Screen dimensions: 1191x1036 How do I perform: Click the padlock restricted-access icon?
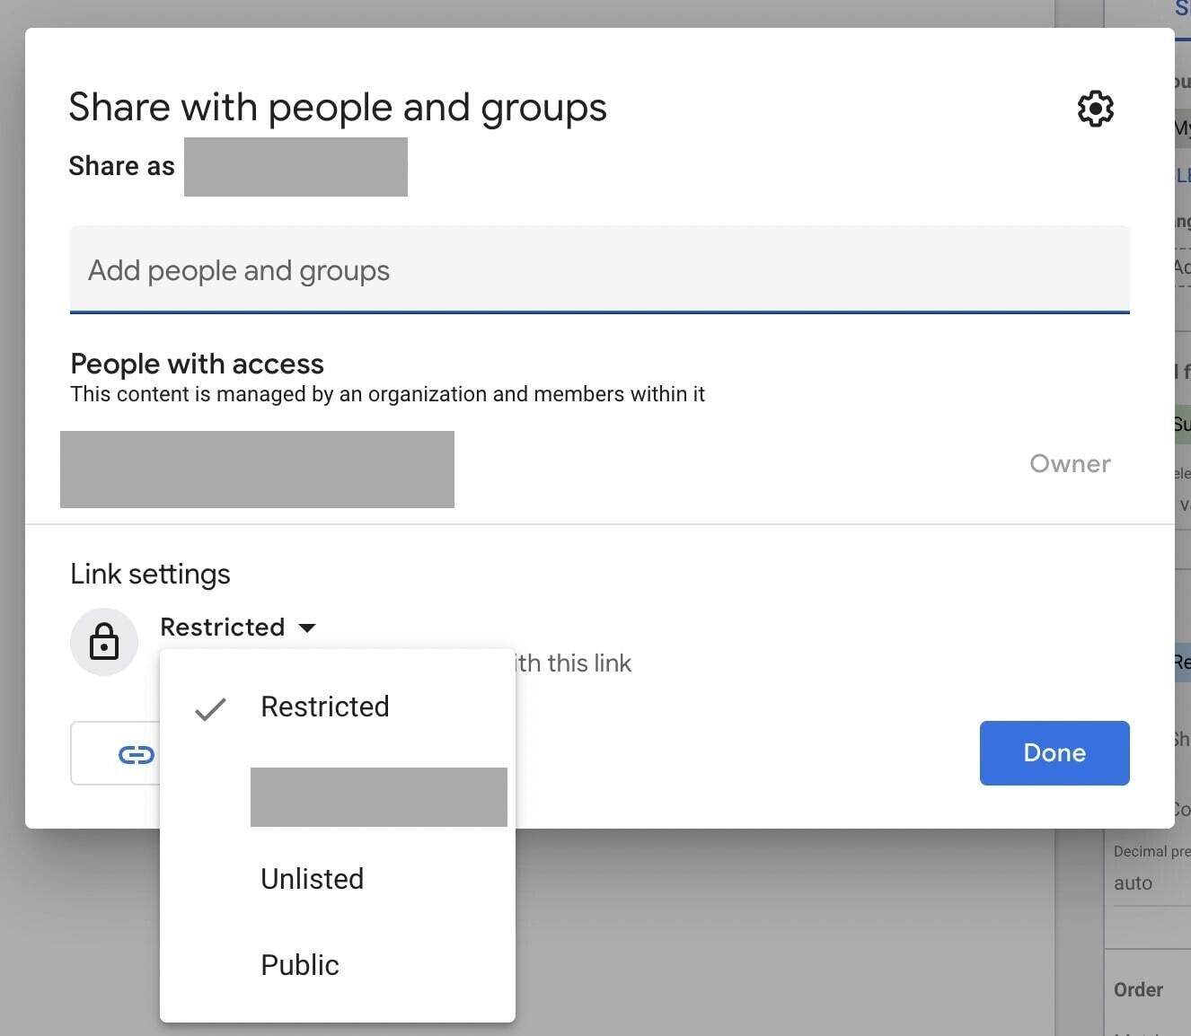[104, 641]
